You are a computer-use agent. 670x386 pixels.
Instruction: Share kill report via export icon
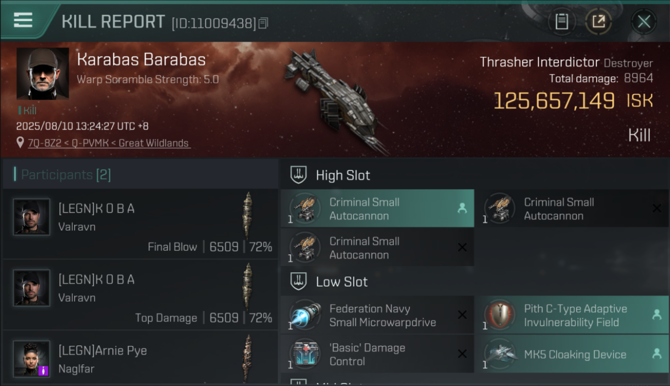pyautogui.click(x=598, y=22)
